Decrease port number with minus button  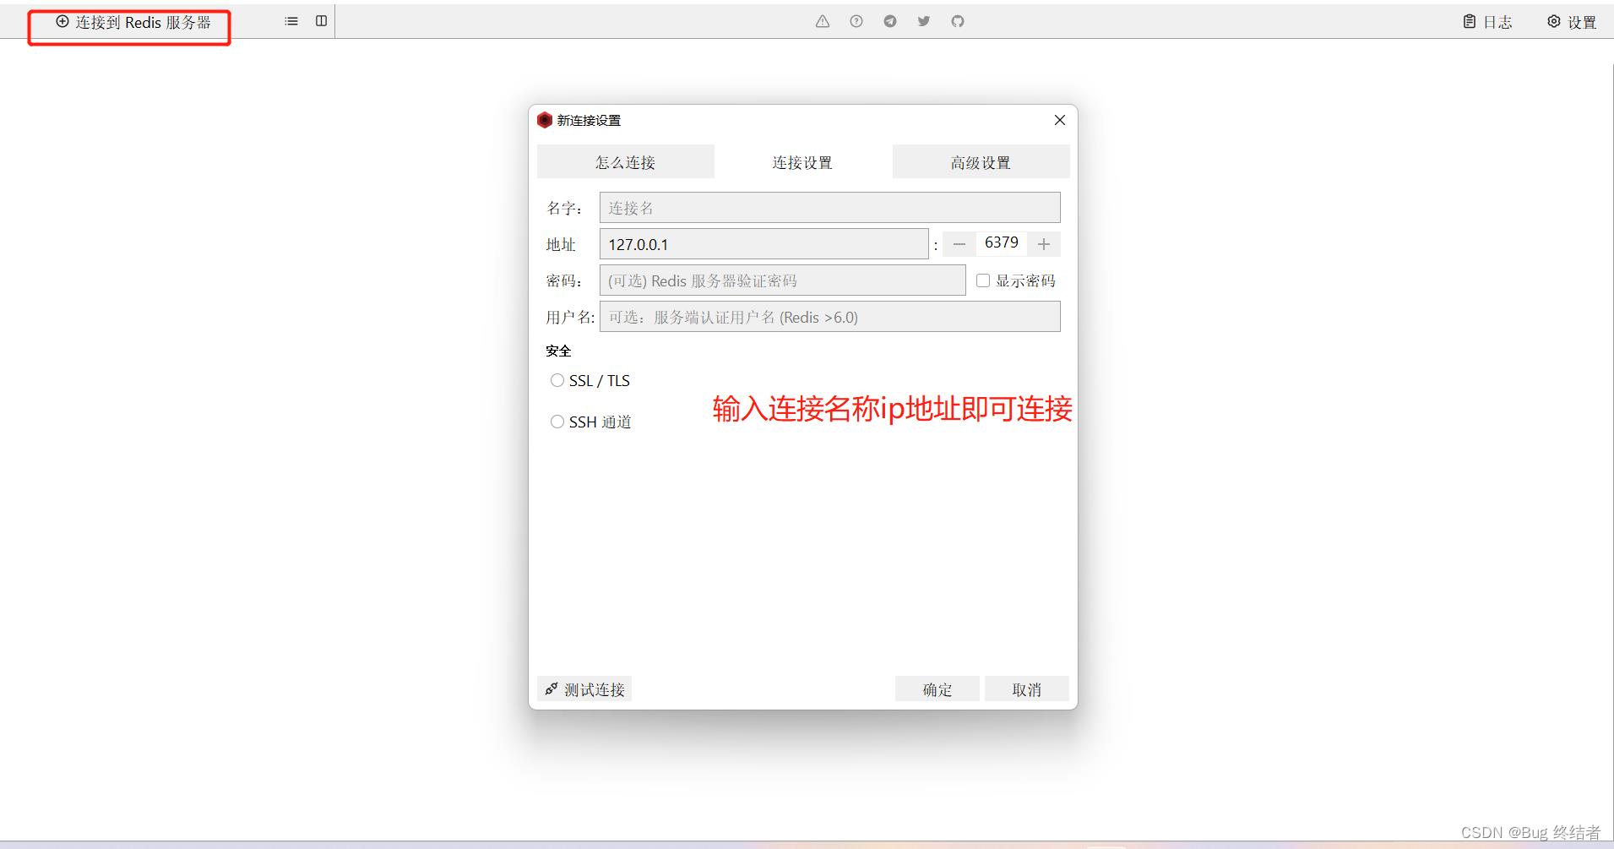tap(959, 244)
